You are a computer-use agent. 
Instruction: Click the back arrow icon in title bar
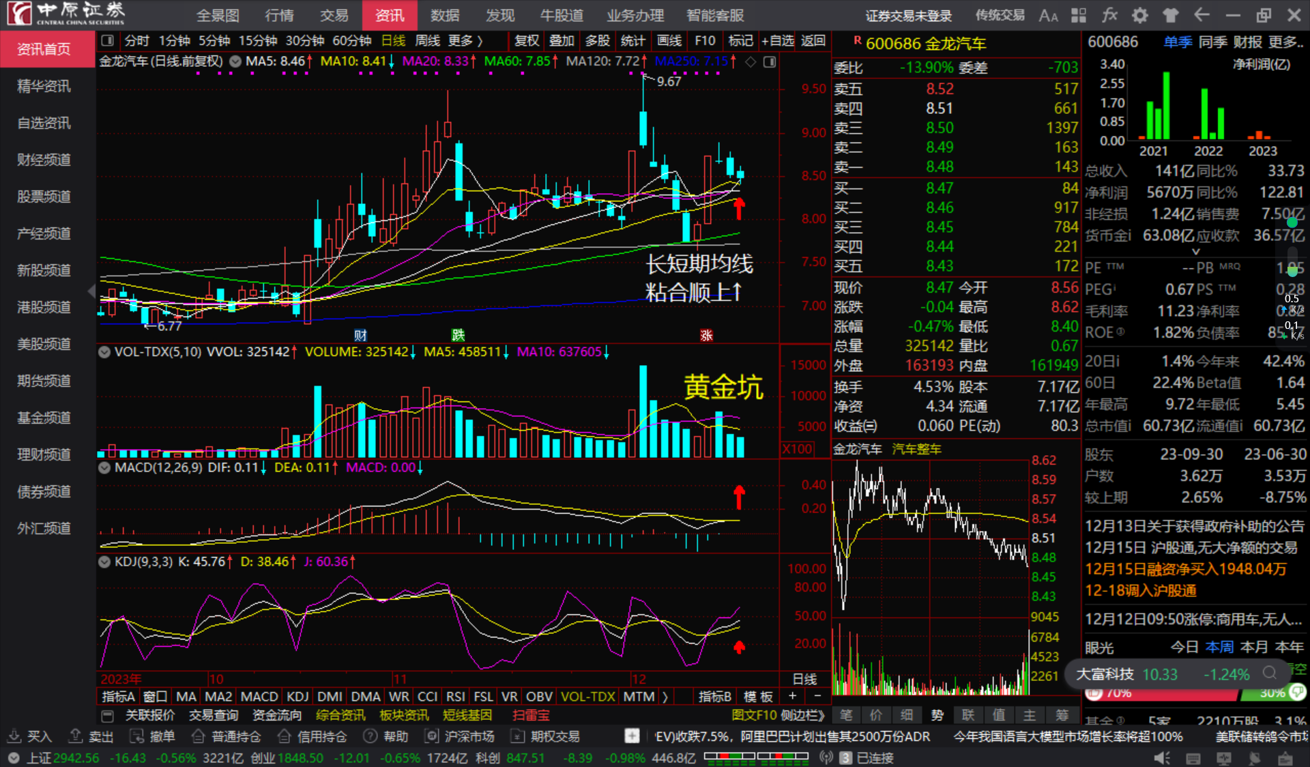coord(1202,16)
